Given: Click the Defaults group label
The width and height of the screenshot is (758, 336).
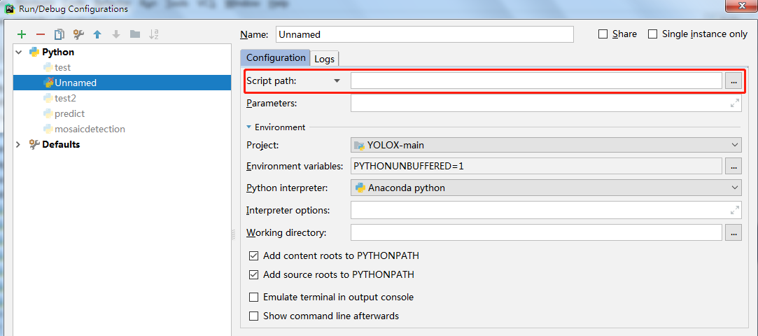Looking at the screenshot, I should pyautogui.click(x=61, y=144).
